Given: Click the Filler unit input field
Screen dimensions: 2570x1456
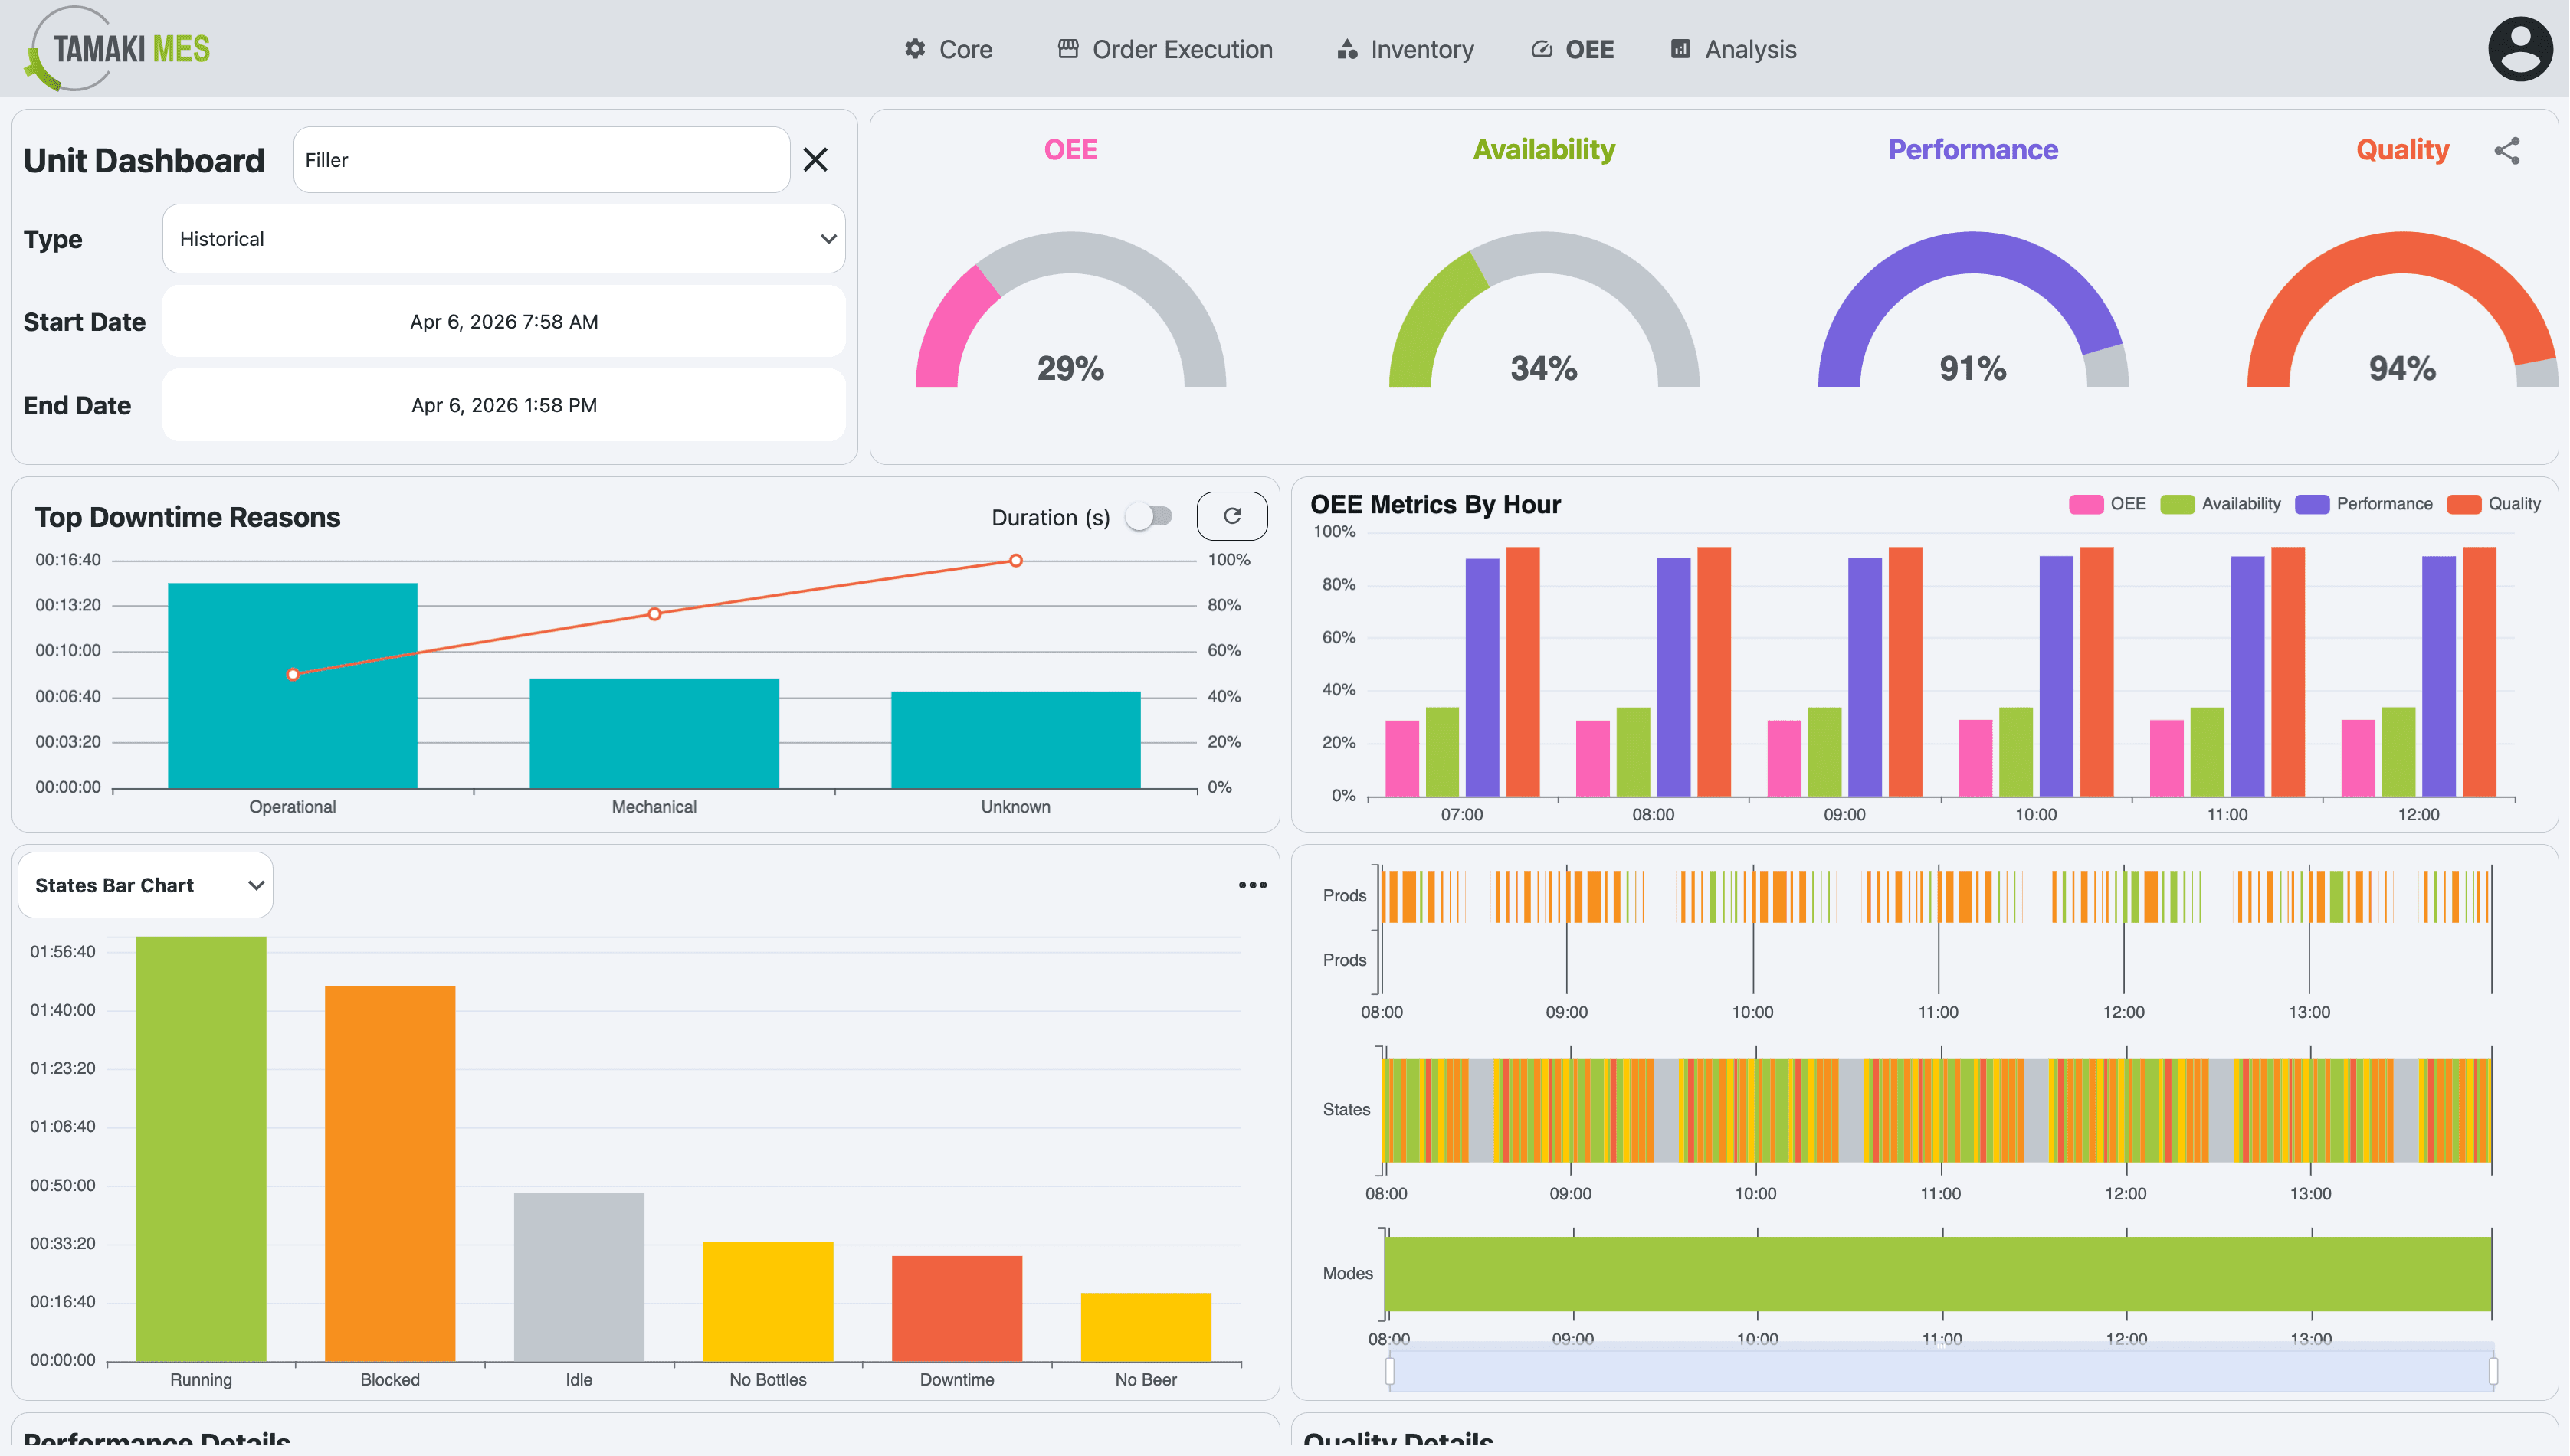Looking at the screenshot, I should [541, 160].
